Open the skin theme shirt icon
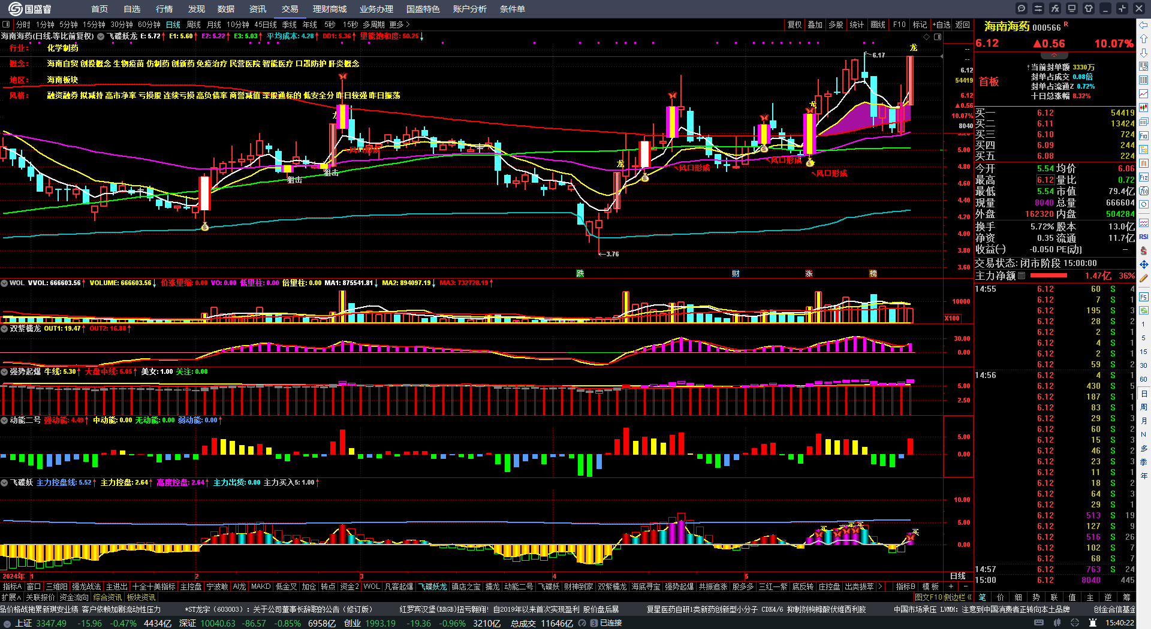The image size is (1151, 629). click(x=1089, y=8)
